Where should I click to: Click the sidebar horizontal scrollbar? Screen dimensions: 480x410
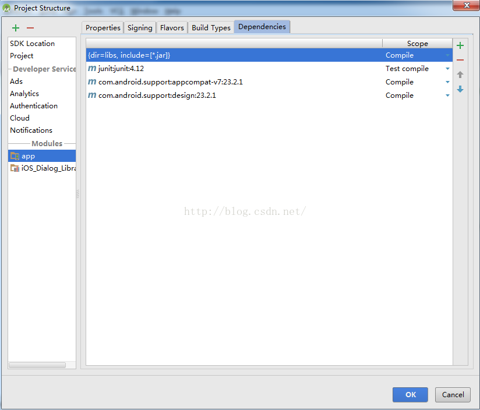click(x=37, y=365)
